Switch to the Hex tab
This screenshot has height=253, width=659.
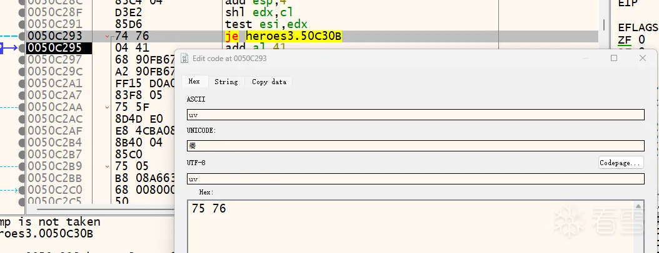click(194, 82)
